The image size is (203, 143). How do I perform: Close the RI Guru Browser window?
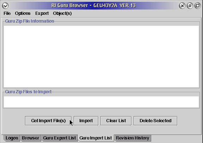(182, 6)
